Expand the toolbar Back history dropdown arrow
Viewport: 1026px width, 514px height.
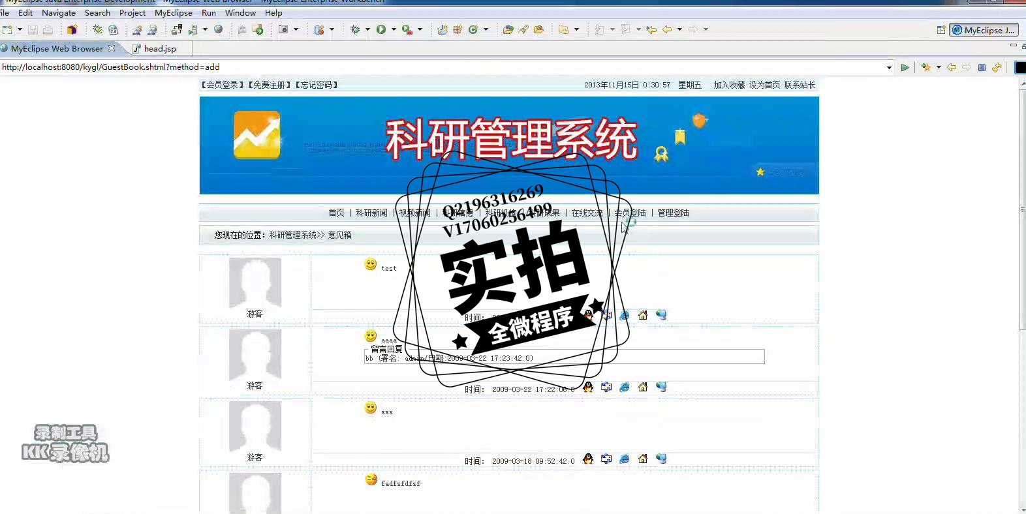coord(679,29)
